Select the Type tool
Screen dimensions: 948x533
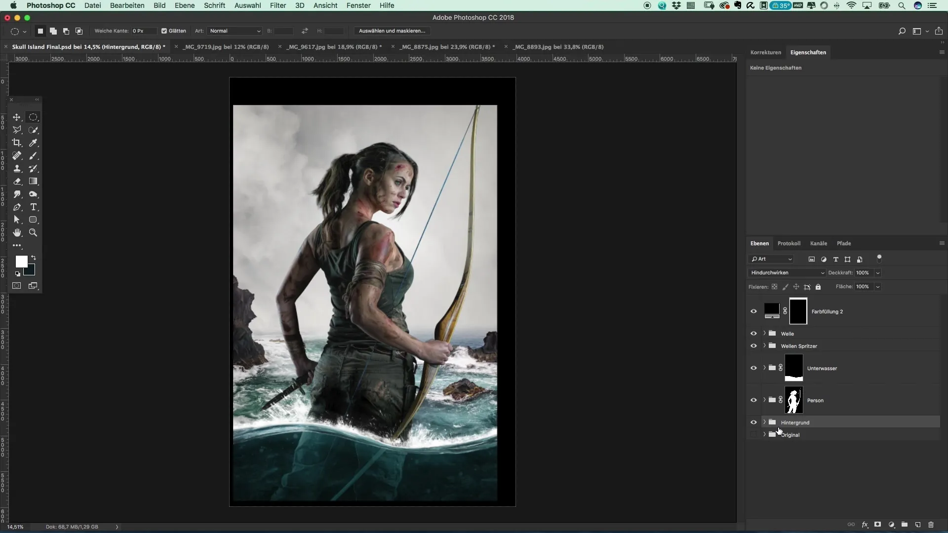point(33,207)
